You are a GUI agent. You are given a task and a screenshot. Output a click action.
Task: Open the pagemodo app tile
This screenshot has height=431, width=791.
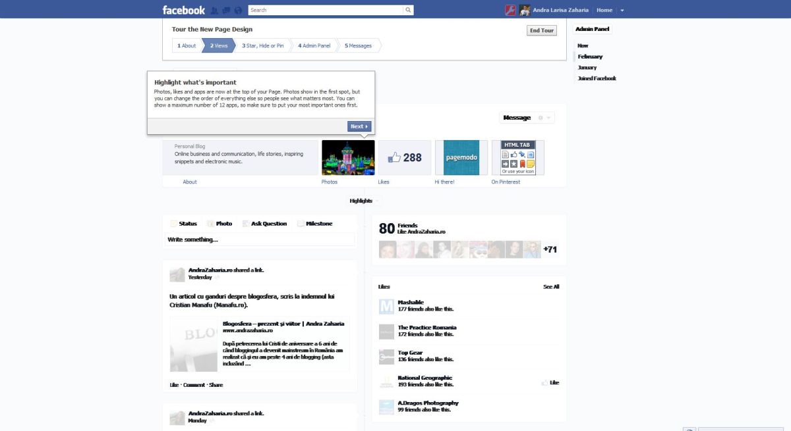(461, 158)
